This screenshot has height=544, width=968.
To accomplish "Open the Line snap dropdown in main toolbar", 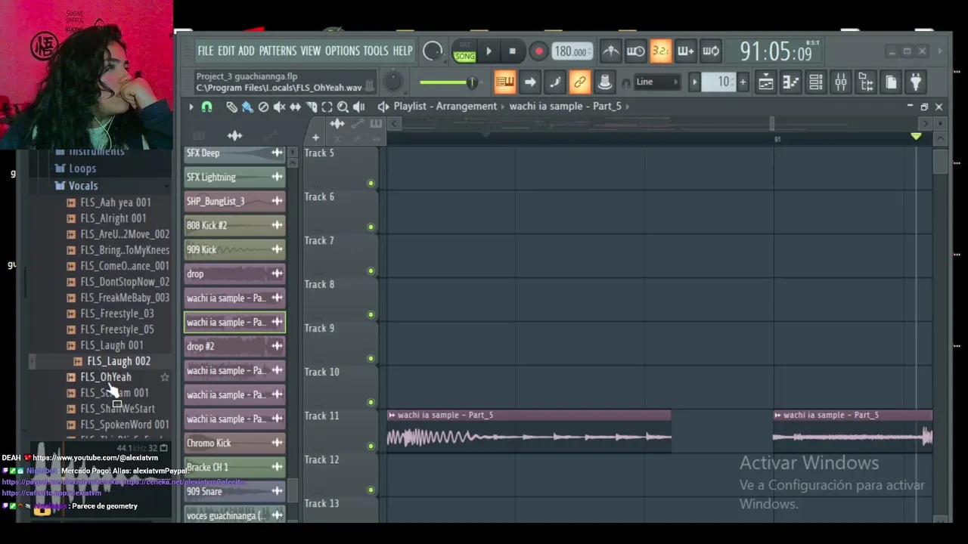I will click(658, 82).
